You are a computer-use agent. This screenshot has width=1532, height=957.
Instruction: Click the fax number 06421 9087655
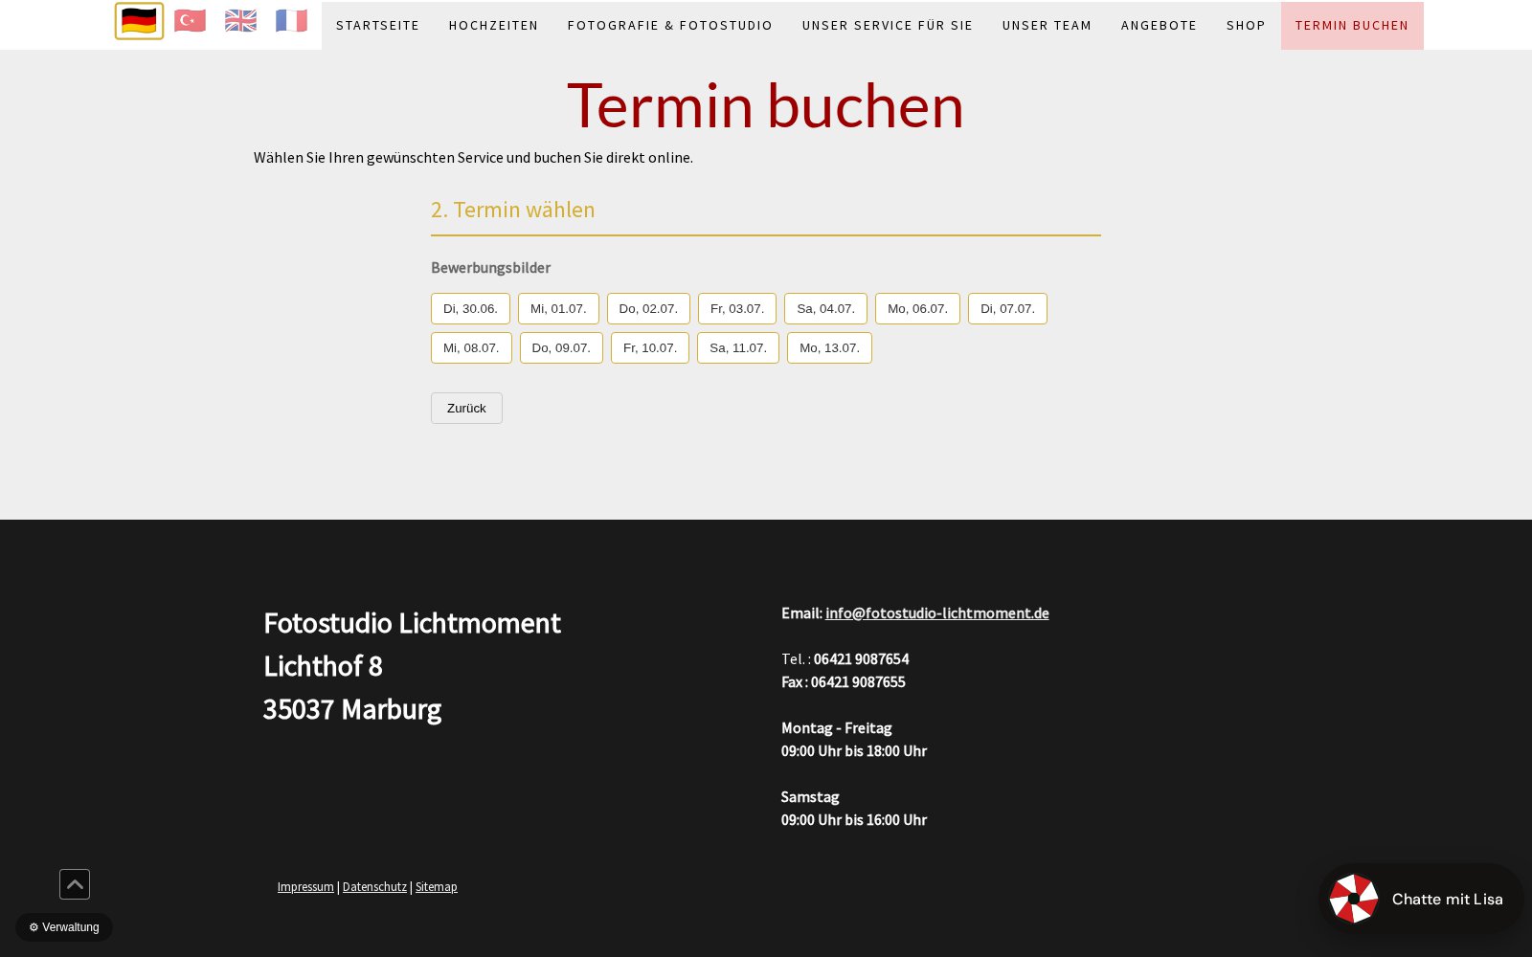[x=858, y=681]
